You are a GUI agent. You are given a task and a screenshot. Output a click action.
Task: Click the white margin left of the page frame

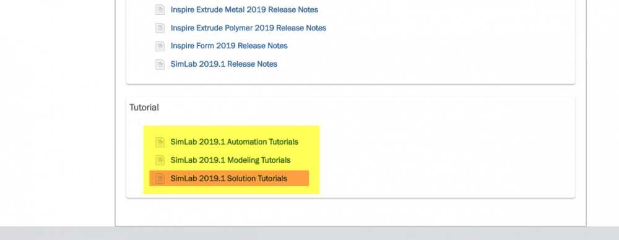(57, 113)
